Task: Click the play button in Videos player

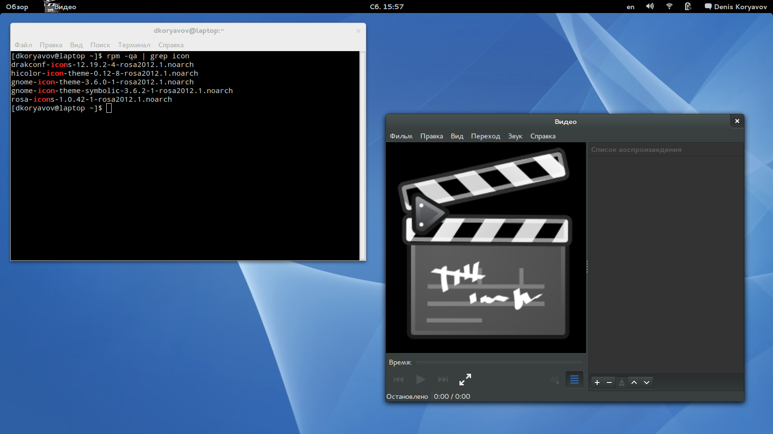Action: [420, 380]
